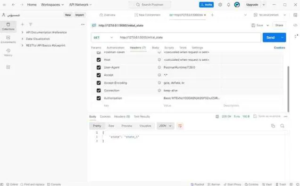The image size is (300, 186).
Task: Uncheck the Authorization header checkbox
Action: pyautogui.click(x=99, y=98)
